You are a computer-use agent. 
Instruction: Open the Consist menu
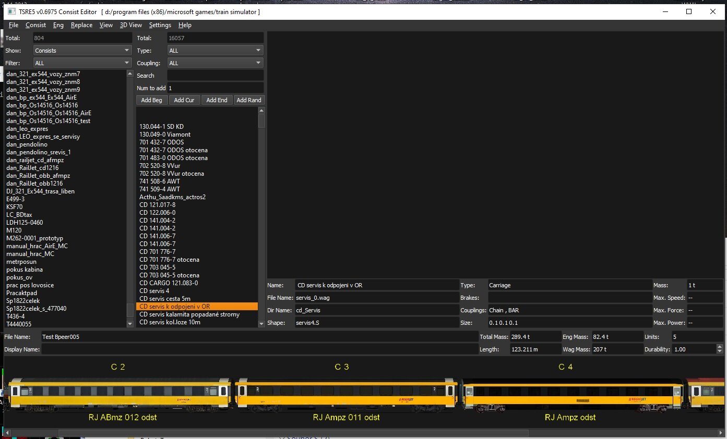[x=35, y=25]
